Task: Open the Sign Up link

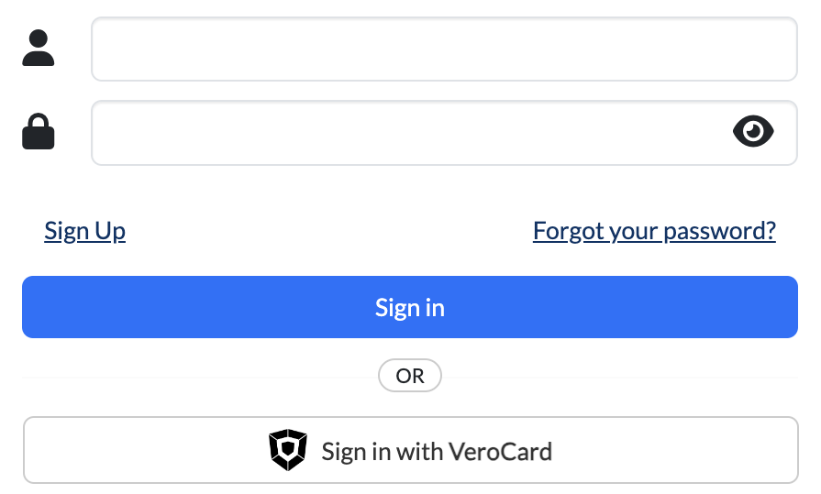Action: [x=84, y=230]
